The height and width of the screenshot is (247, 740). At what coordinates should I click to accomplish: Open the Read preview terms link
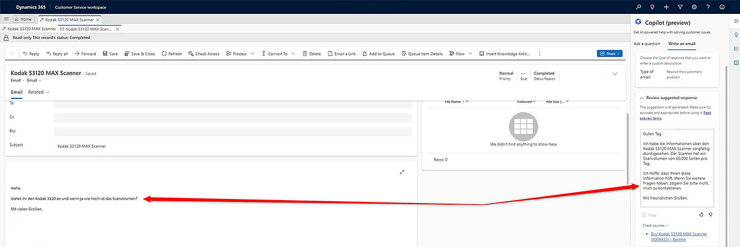[x=675, y=115]
